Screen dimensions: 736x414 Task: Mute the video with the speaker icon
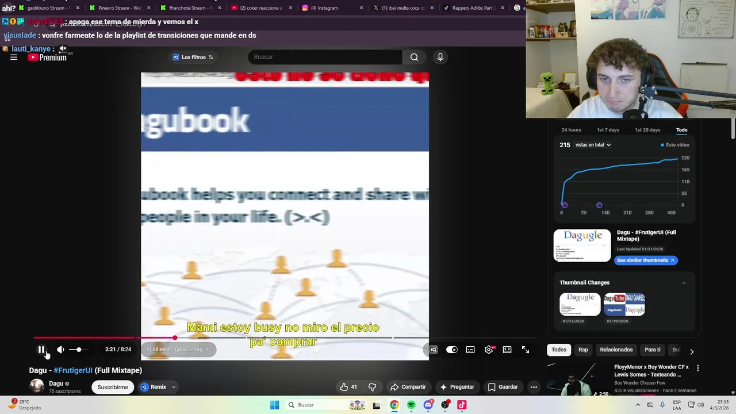click(60, 350)
